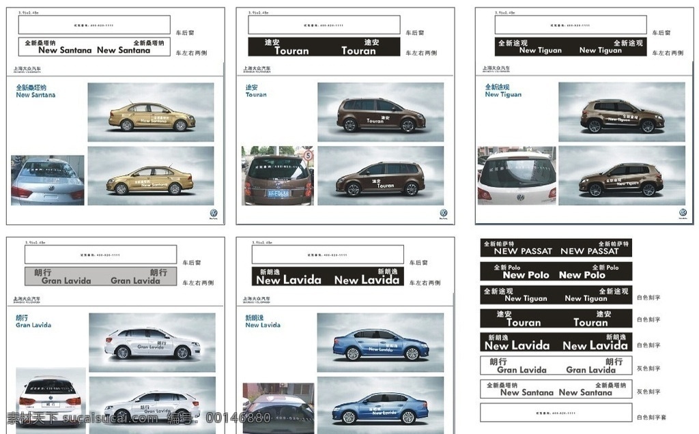Click the Volkswagen logo on the Tiguan sheet
This screenshot has height=434, width=699.
click(682, 213)
